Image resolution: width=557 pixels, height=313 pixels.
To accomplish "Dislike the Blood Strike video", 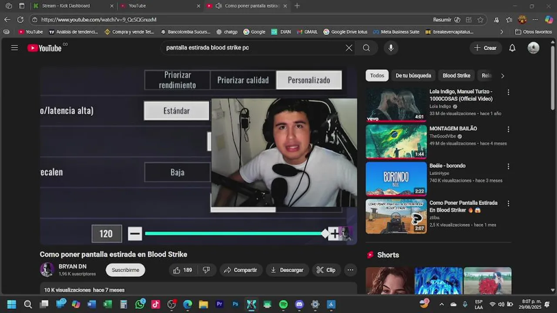I will coord(206,270).
